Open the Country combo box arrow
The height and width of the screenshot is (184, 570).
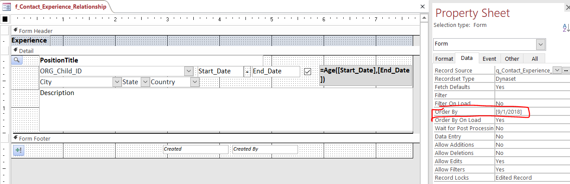(x=195, y=82)
